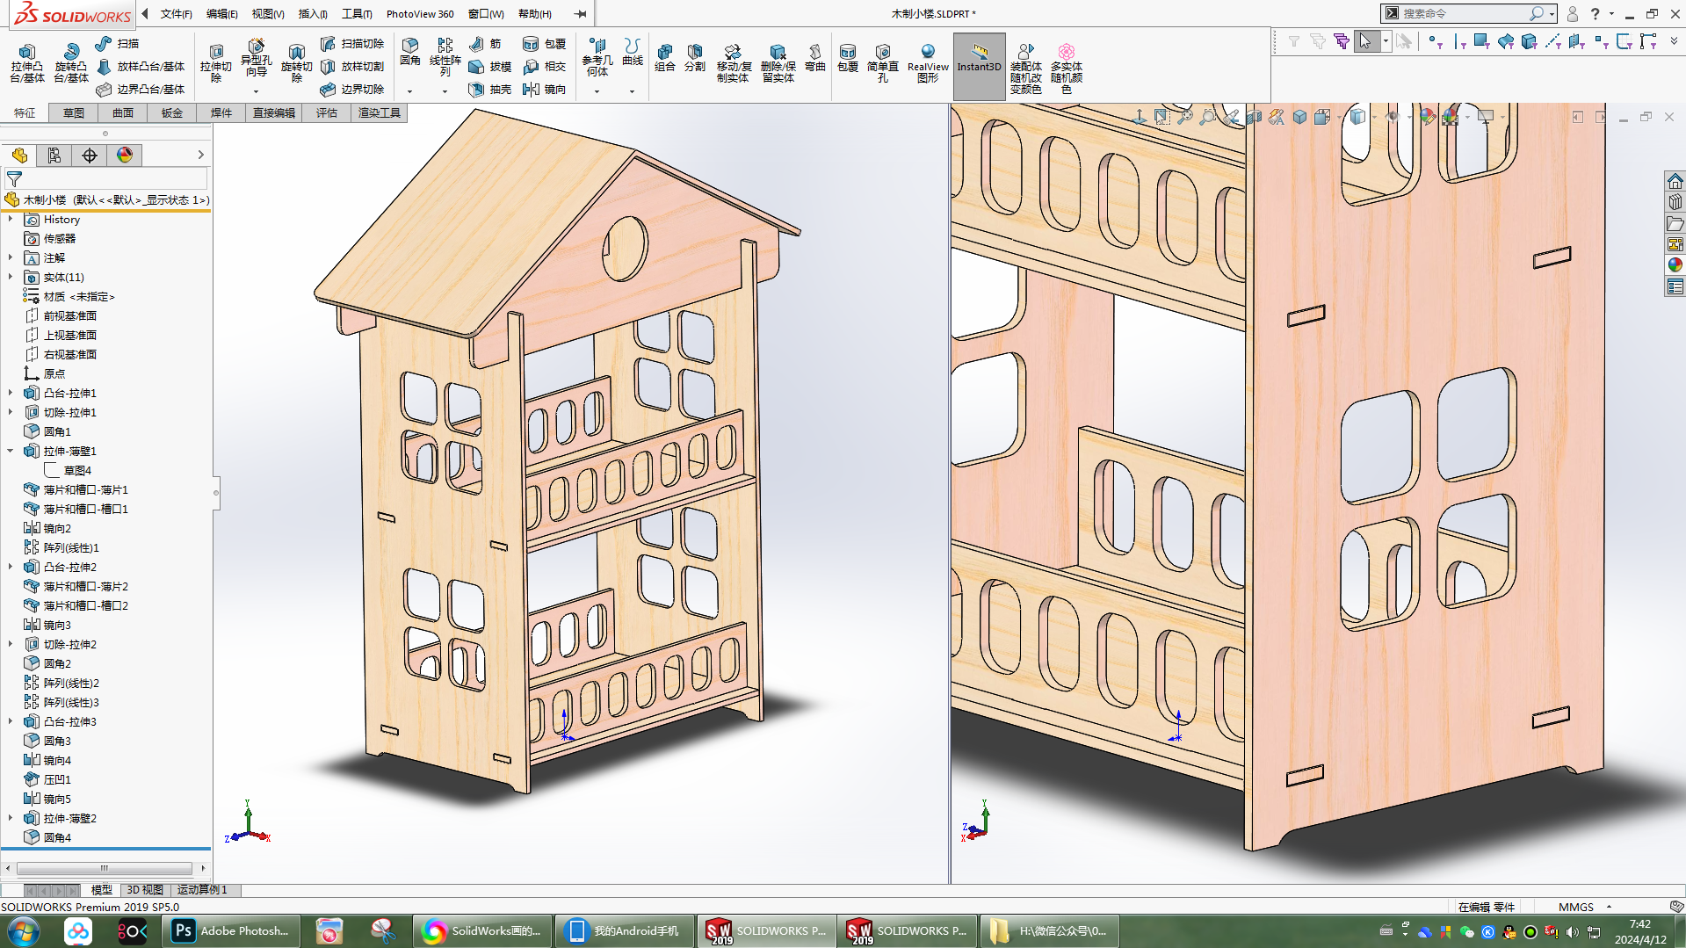Expand the 凸台-拉伸2 feature node
The image size is (1686, 948).
(x=11, y=567)
